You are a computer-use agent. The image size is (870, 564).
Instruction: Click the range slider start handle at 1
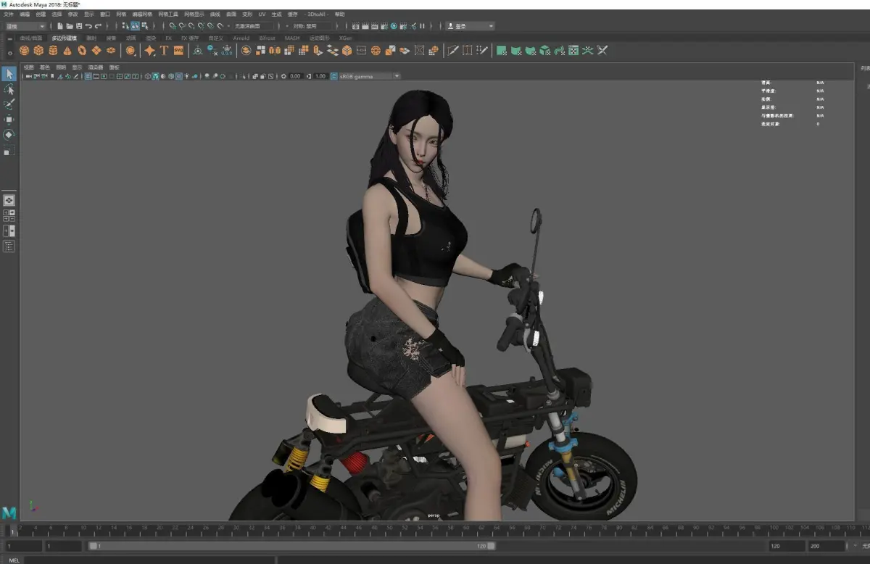coord(92,546)
